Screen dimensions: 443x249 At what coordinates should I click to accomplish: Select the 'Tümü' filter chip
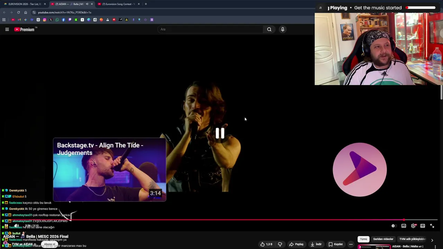coord(363,239)
